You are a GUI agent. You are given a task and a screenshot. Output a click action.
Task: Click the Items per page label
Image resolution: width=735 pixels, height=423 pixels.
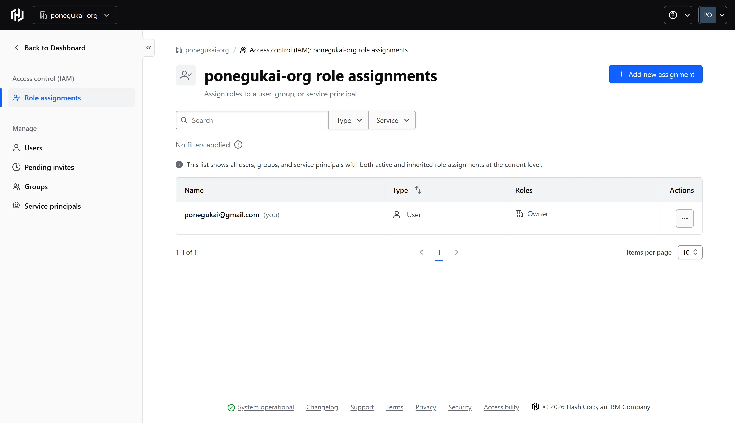click(x=649, y=252)
